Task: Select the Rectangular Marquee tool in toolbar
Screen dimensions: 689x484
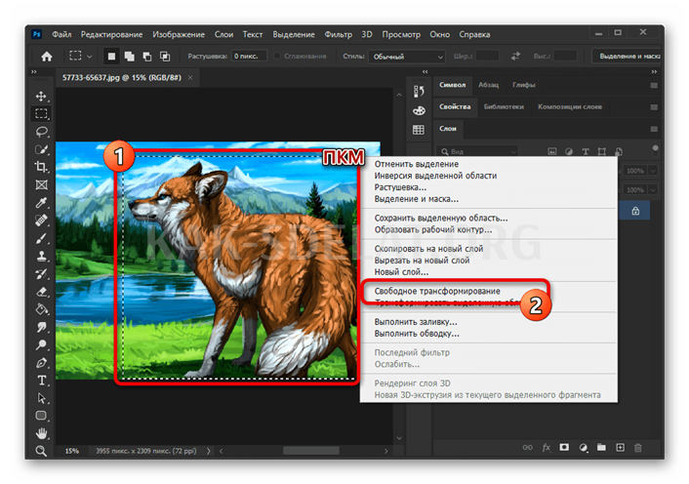Action: (x=41, y=114)
